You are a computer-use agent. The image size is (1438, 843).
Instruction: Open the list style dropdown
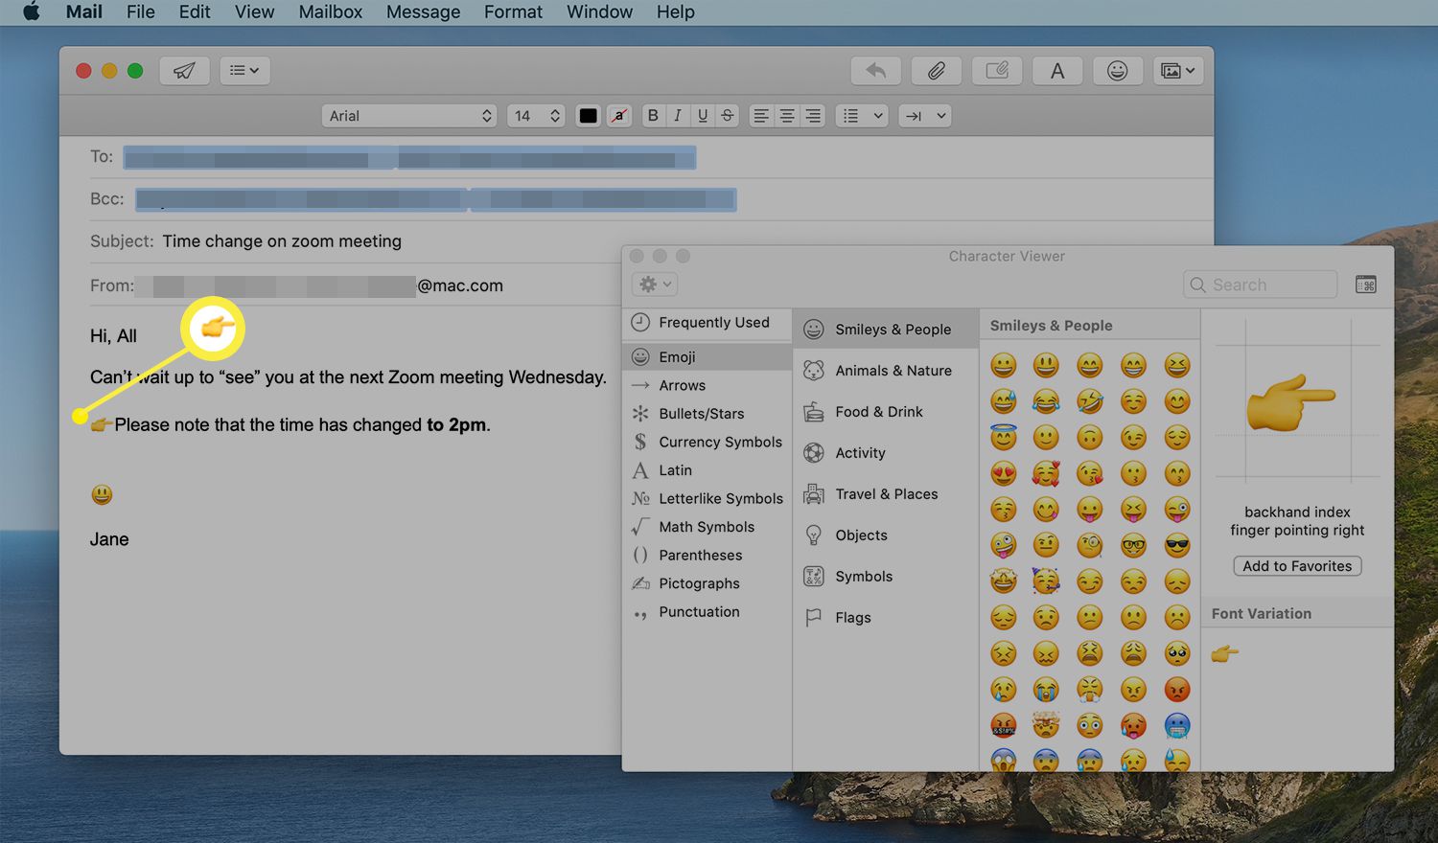(862, 116)
